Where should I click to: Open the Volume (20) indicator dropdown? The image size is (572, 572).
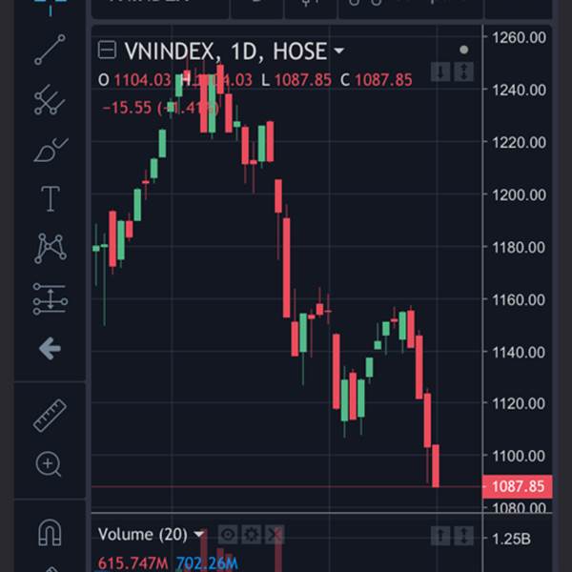(199, 535)
